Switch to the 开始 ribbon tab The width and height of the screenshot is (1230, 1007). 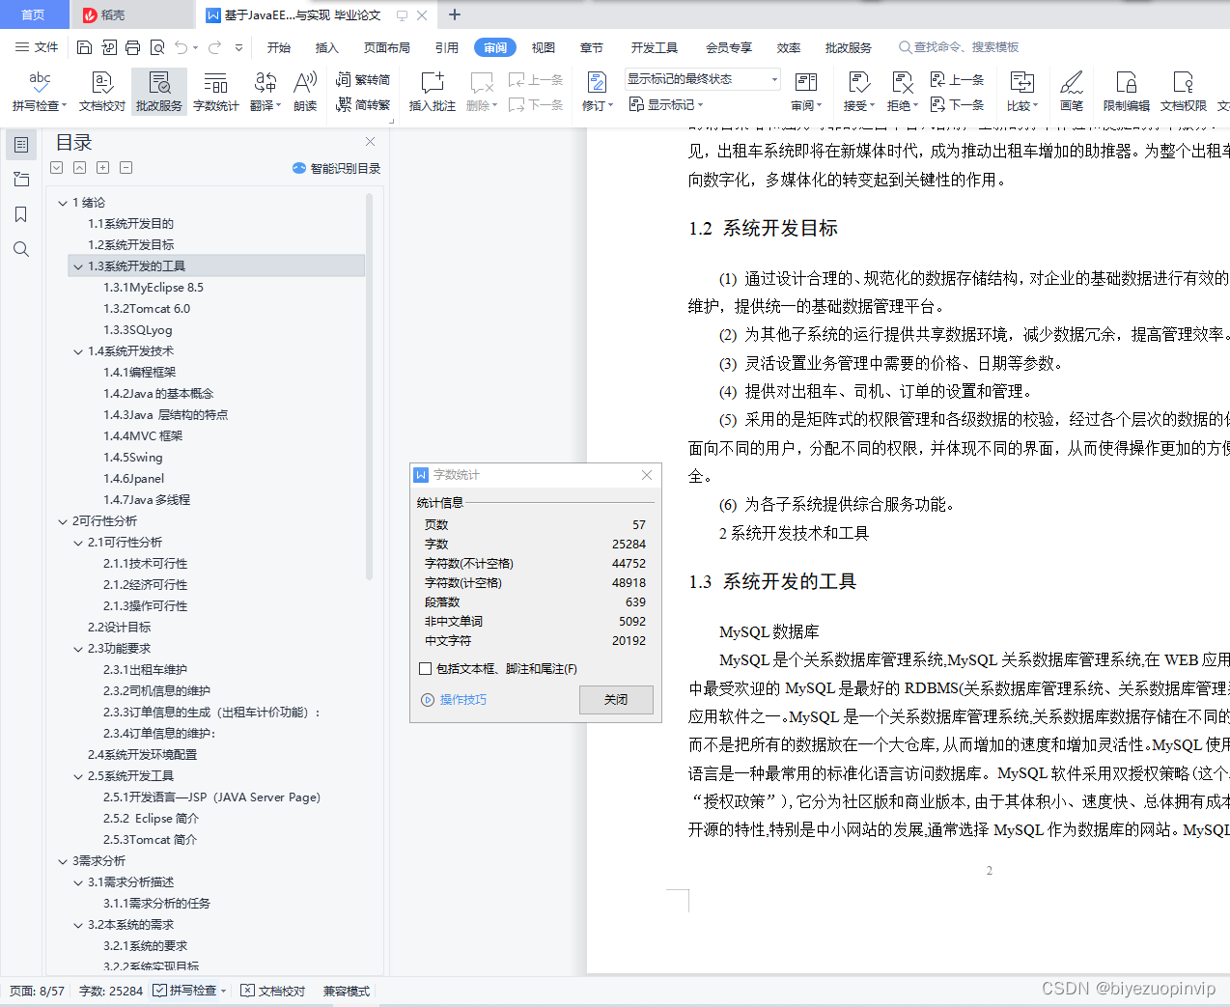[279, 47]
